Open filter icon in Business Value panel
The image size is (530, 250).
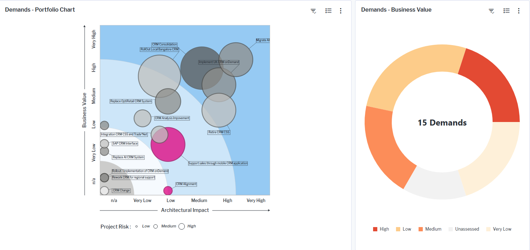(491, 11)
